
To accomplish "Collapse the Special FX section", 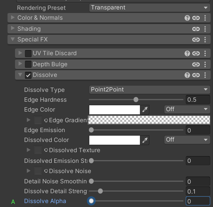I will (13, 39).
